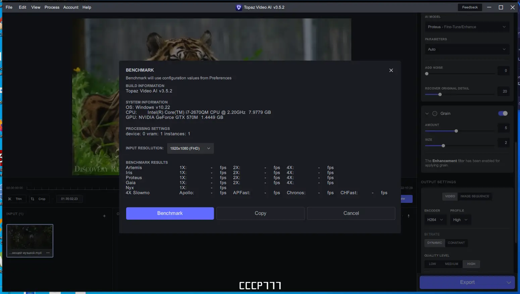520x294 pixels.
Task: Open the H264 encoder dropdown
Action: pos(435,220)
